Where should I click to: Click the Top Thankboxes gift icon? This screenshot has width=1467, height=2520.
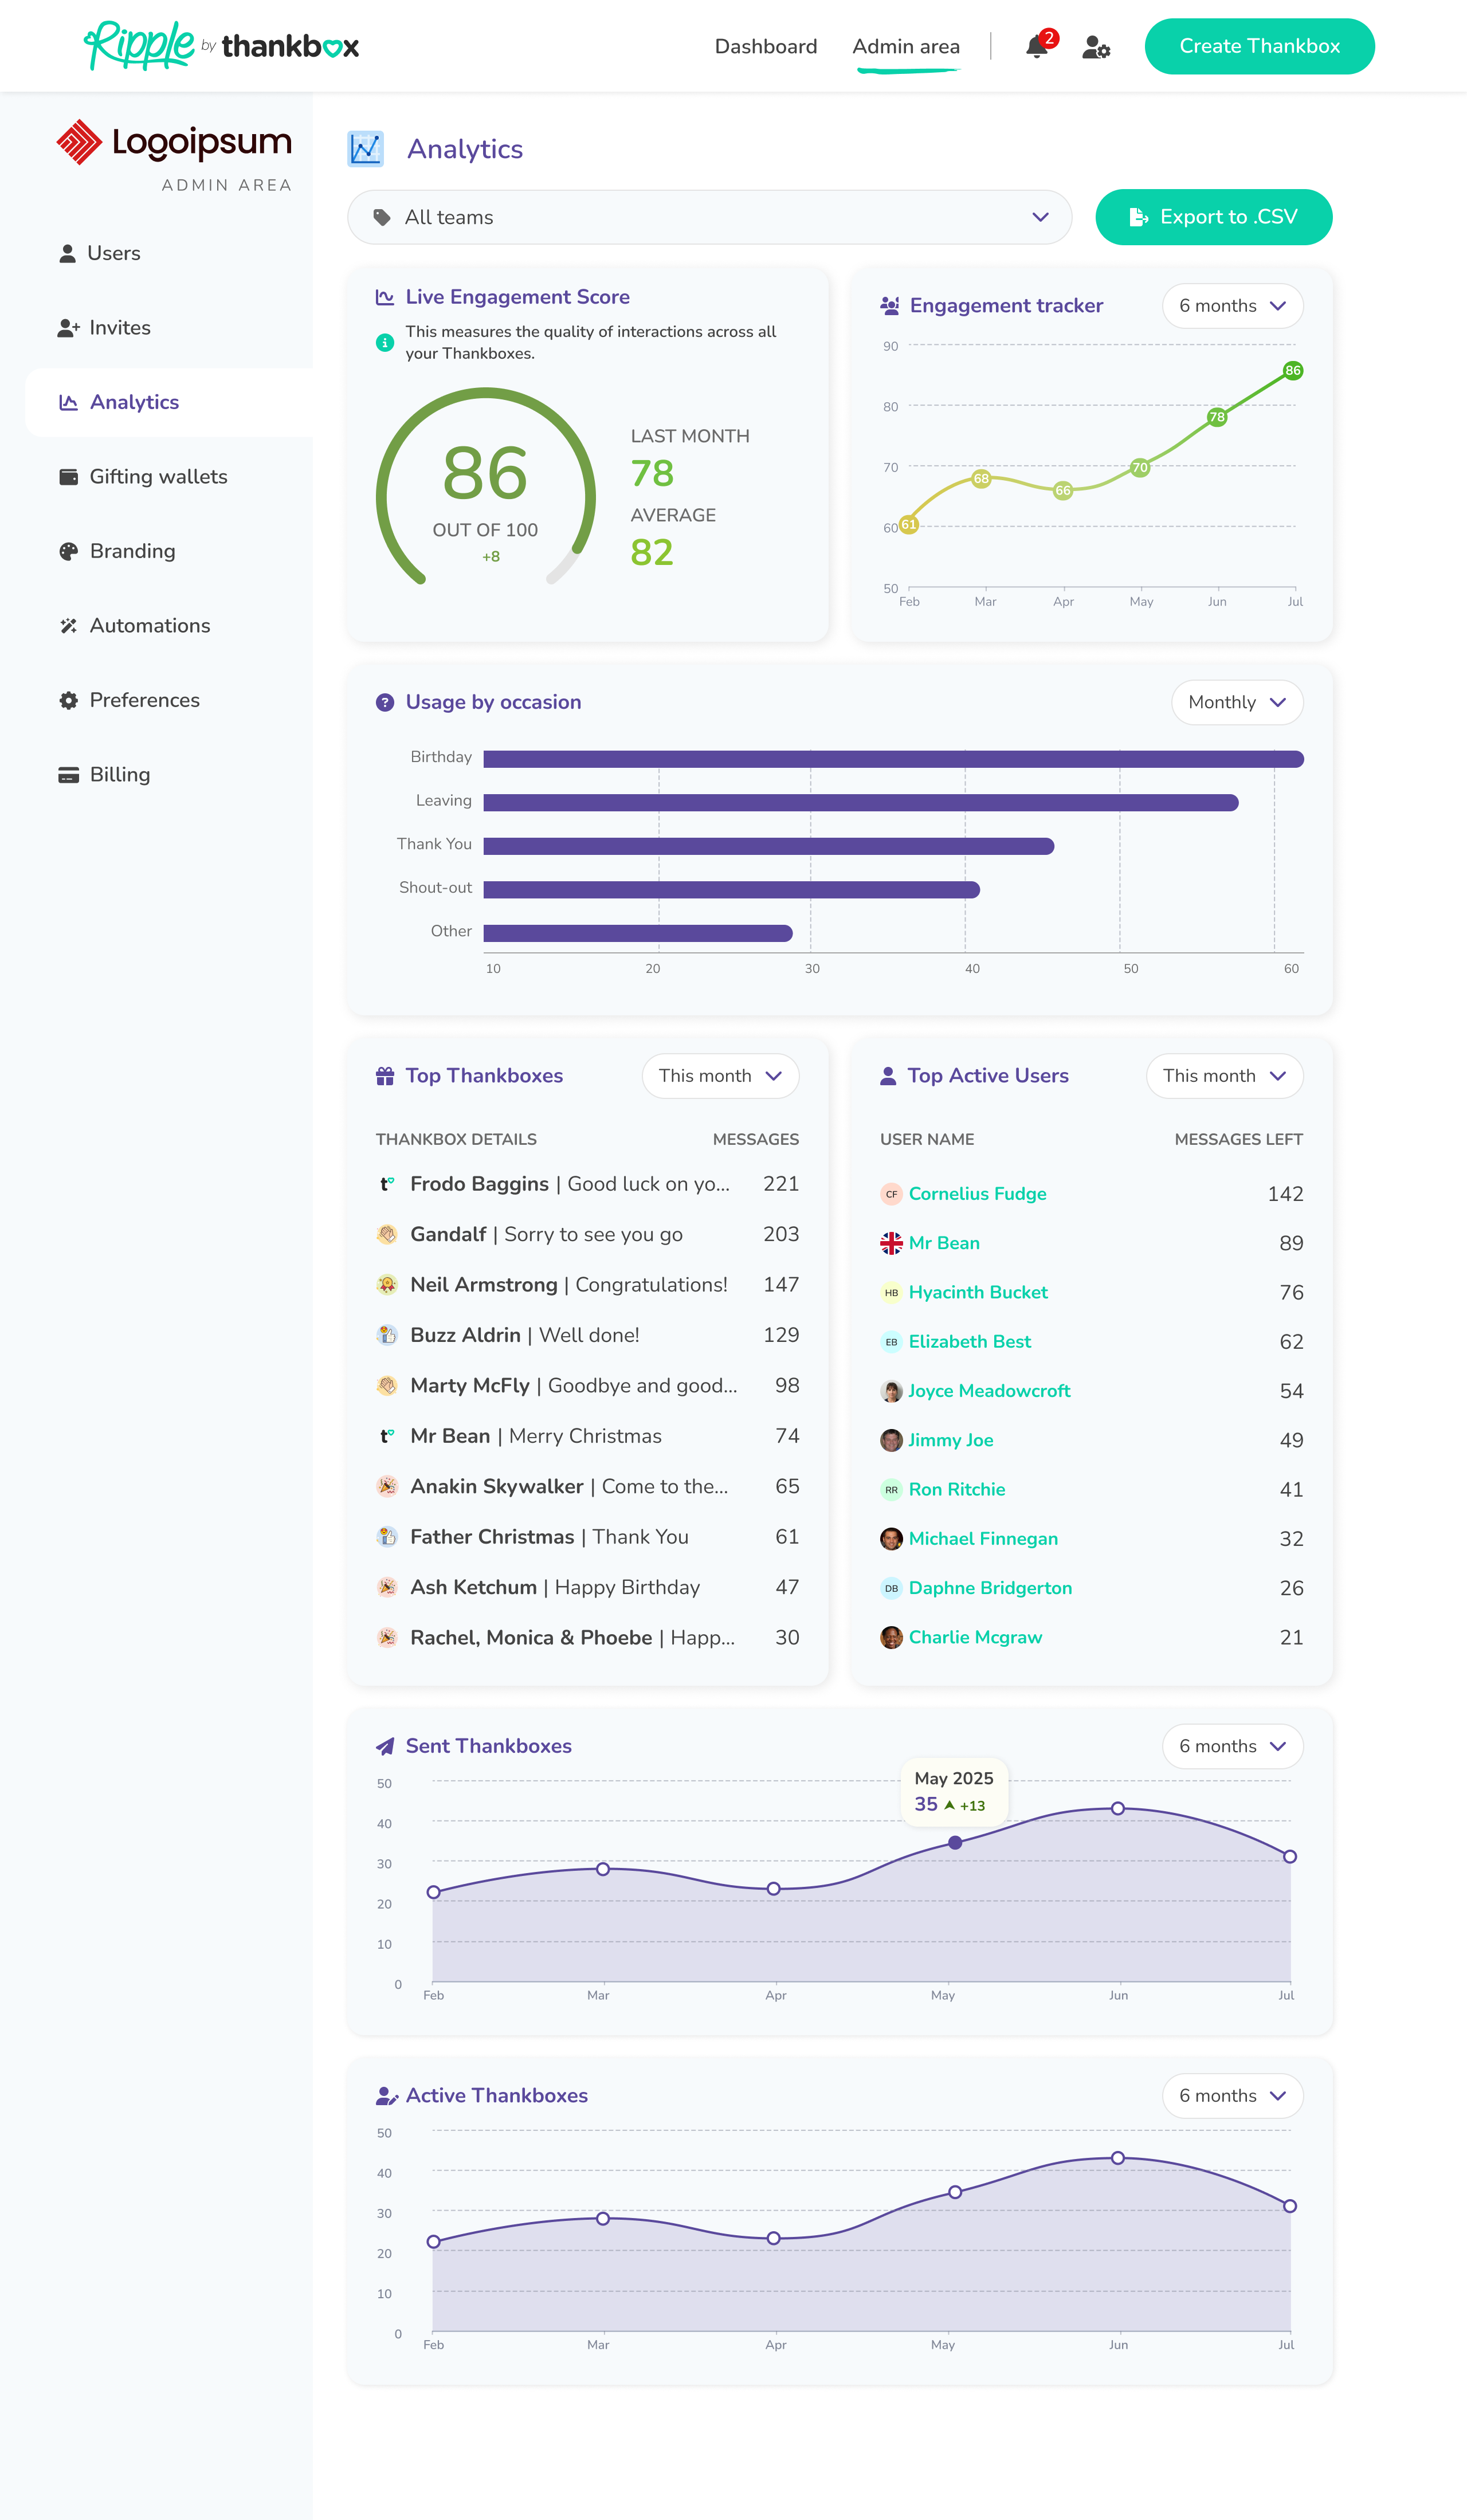pos(384,1076)
